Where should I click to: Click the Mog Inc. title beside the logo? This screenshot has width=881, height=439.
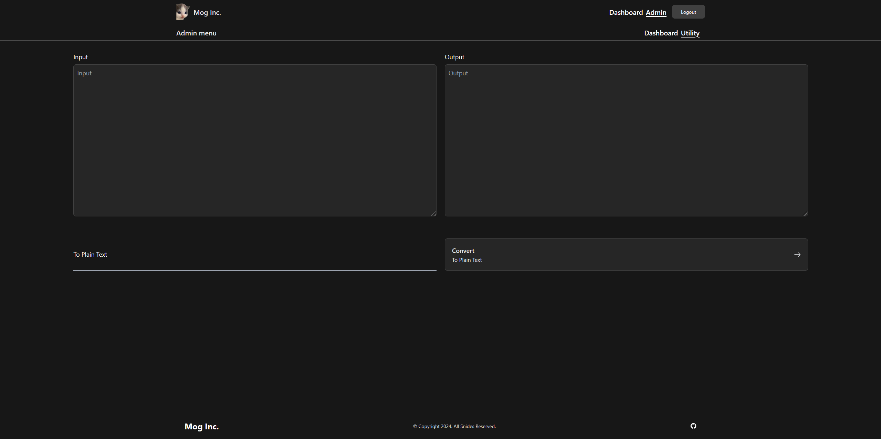[207, 12]
